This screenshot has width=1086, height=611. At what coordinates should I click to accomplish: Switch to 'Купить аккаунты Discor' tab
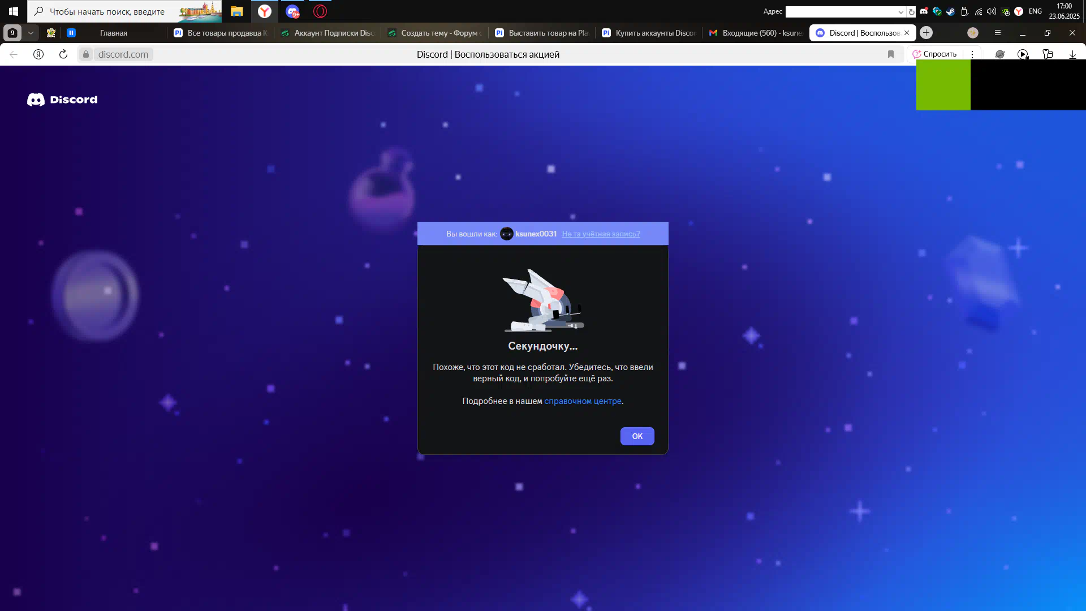pyautogui.click(x=649, y=33)
